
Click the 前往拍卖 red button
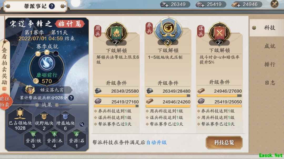[x=6, y=102]
